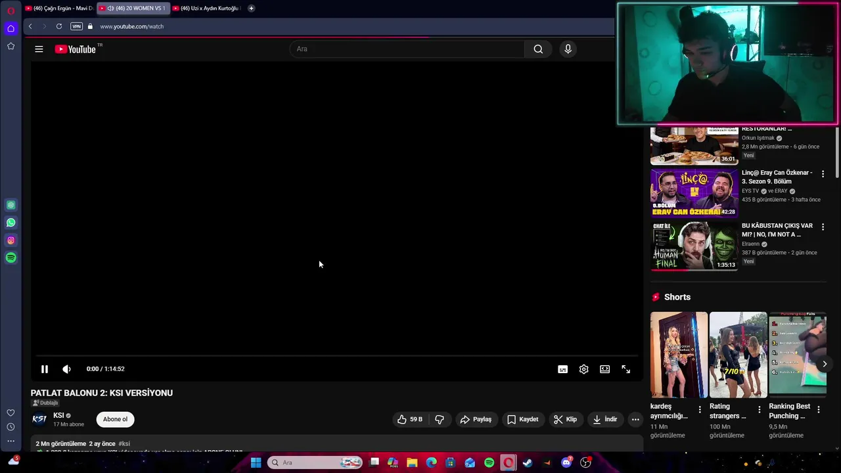Toggle subtitles in the video player
The width and height of the screenshot is (841, 473).
[x=562, y=369]
